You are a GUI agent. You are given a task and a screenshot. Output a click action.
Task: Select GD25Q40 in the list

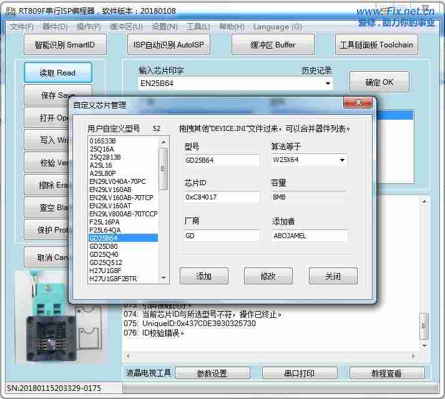pos(124,254)
